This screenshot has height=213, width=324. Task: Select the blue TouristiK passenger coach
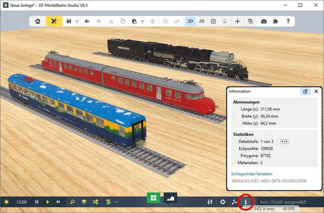(x=76, y=111)
